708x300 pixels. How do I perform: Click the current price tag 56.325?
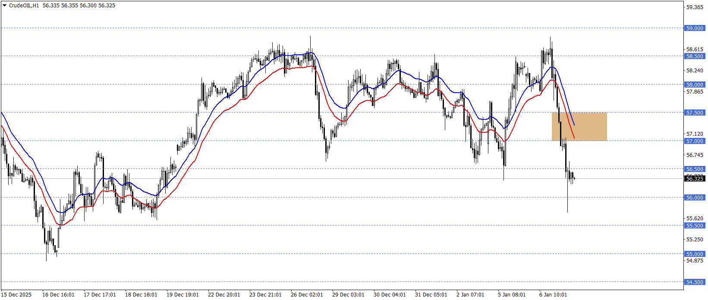tap(694, 179)
